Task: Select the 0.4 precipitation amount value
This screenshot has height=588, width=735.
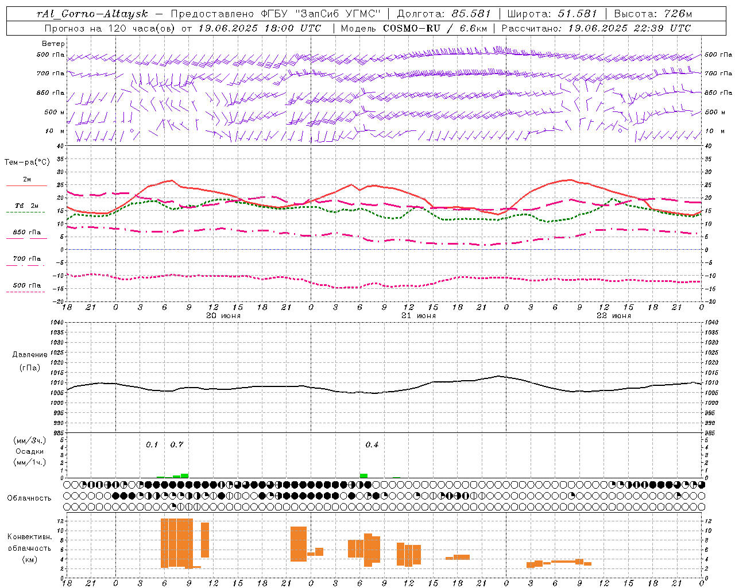Action: click(x=372, y=444)
